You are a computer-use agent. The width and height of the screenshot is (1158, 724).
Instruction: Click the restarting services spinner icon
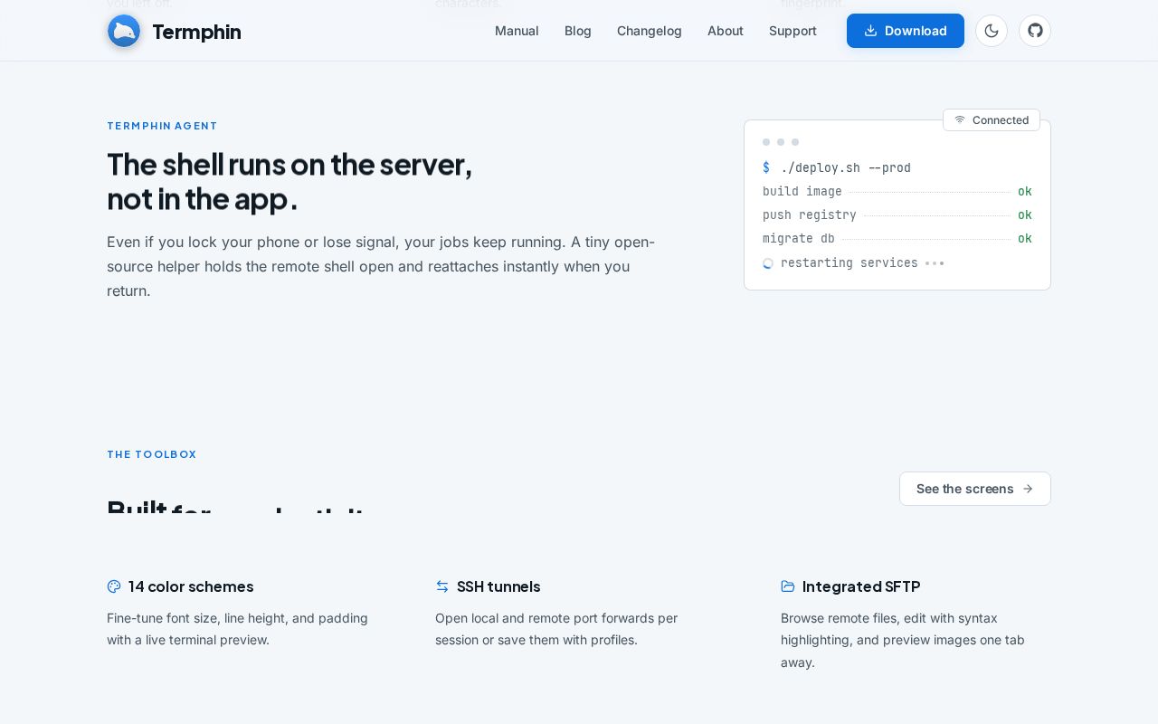click(768, 263)
